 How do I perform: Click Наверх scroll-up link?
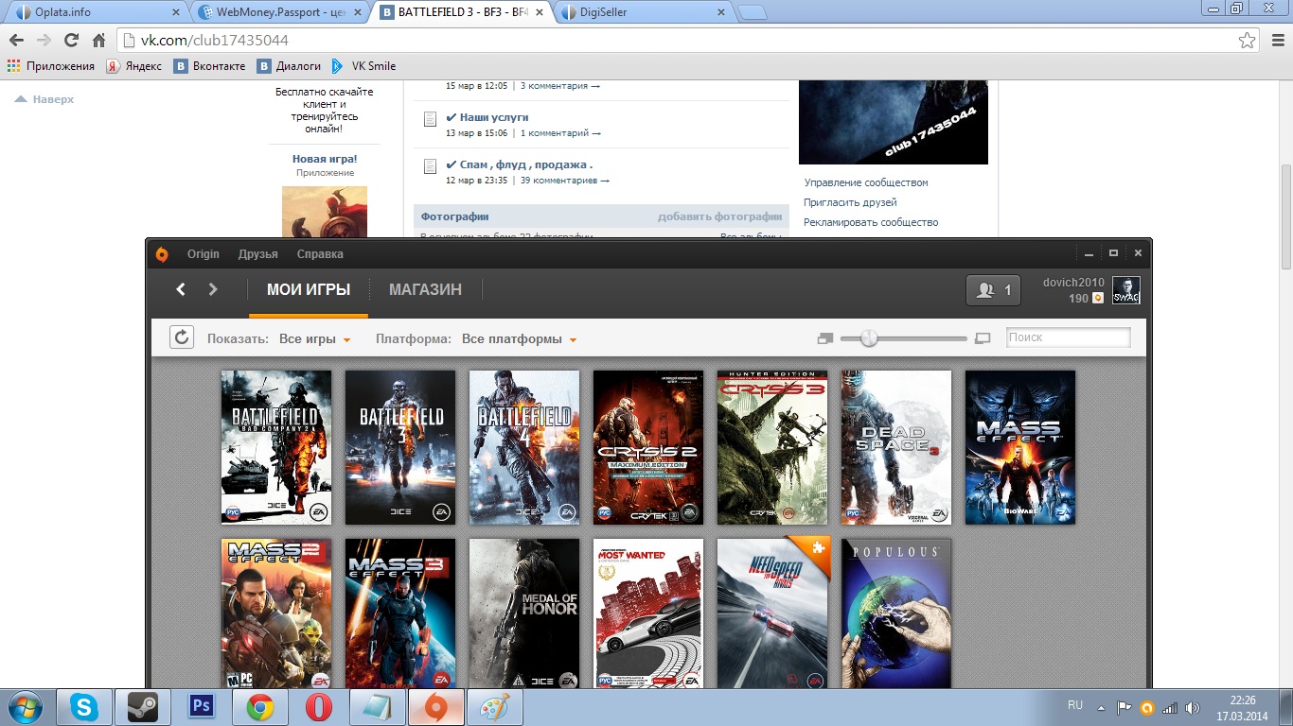[44, 99]
